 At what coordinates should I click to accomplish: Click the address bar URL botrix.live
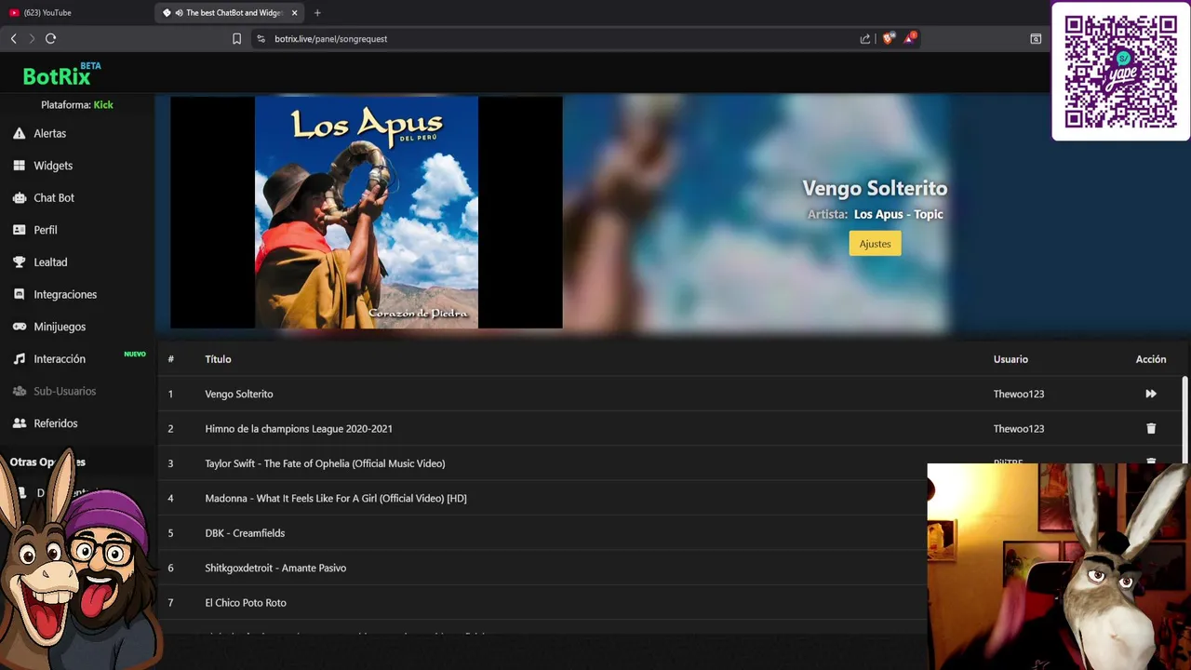pos(330,39)
